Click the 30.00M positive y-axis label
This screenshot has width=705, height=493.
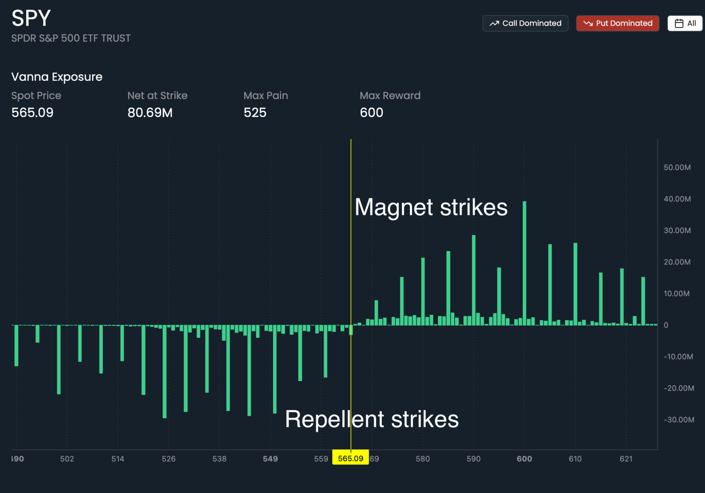[677, 230]
